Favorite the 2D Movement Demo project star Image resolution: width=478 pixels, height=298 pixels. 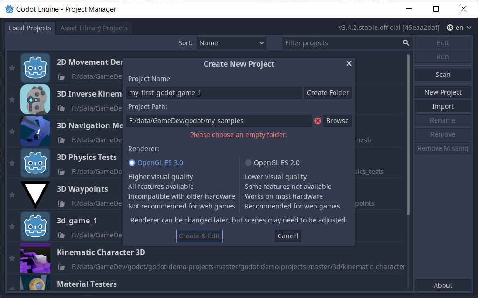[x=12, y=68]
